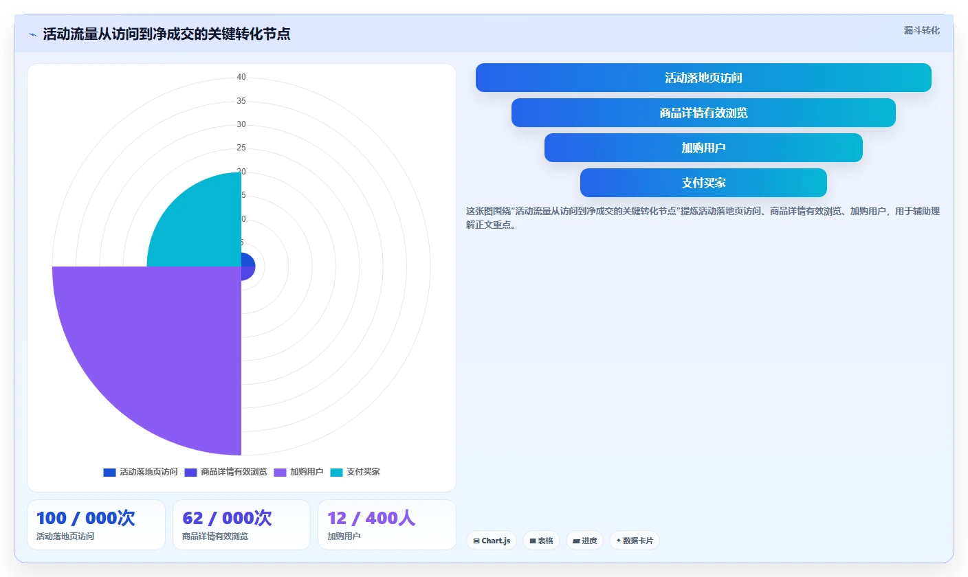
Task: Click the lightning icon beside the title
Action: click(x=32, y=34)
